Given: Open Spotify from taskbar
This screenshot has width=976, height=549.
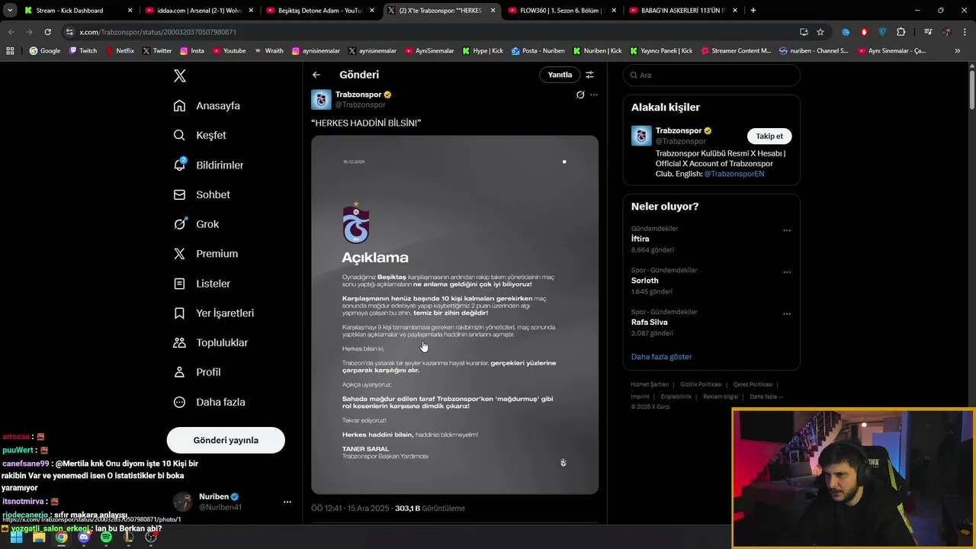Looking at the screenshot, I should pos(106,537).
